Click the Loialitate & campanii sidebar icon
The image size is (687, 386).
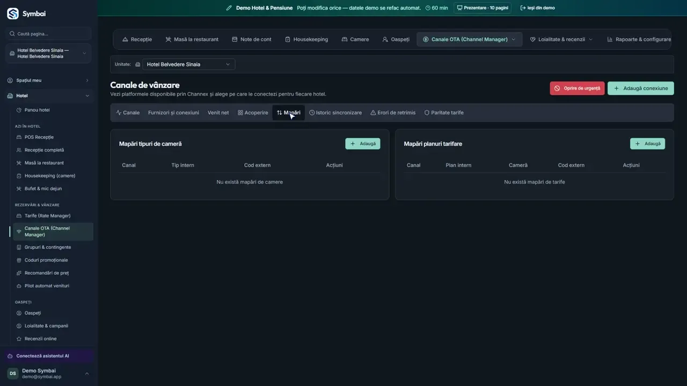tap(19, 326)
